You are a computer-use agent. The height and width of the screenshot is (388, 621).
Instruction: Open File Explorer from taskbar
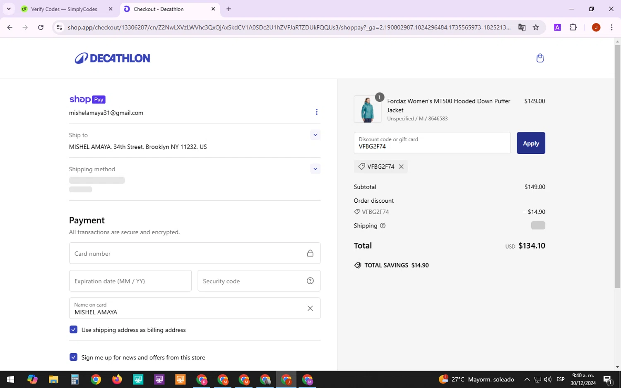click(53, 379)
